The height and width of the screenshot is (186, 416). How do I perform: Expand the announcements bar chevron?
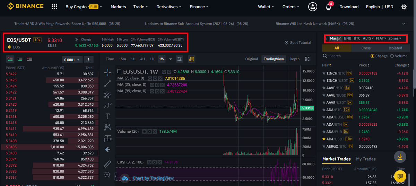point(404,24)
